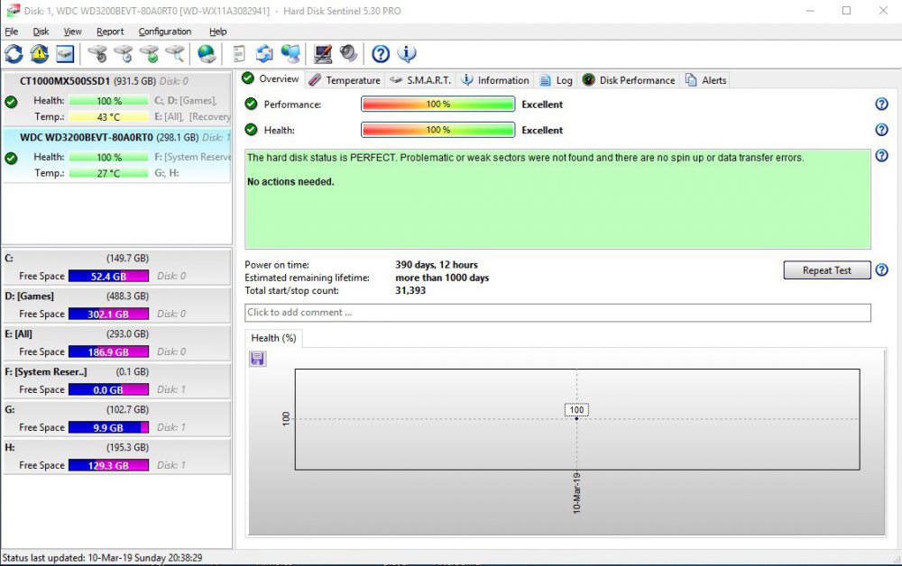Screen dimensions: 902x566
Task: Go to the Disk Performance tab
Action: pos(629,80)
